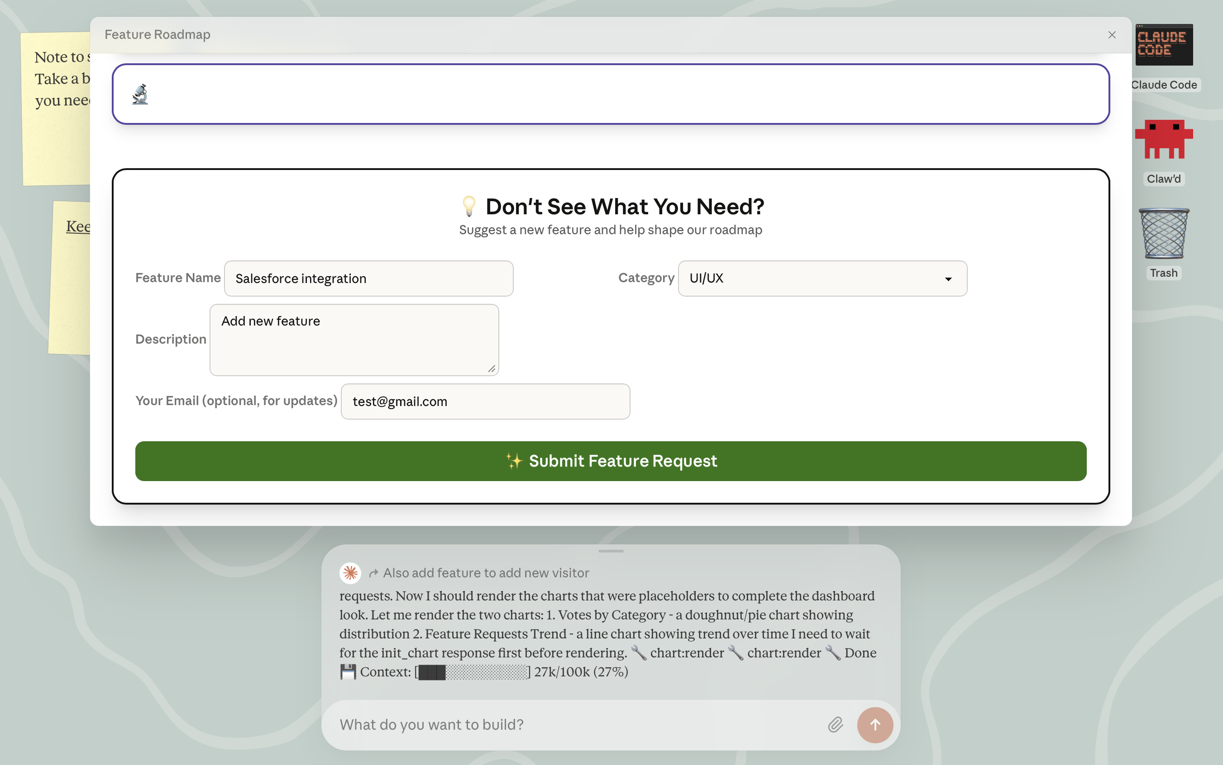Screen dimensions: 1223x765
Task: Click the email field containing test@gmail.com
Action: click(485, 401)
